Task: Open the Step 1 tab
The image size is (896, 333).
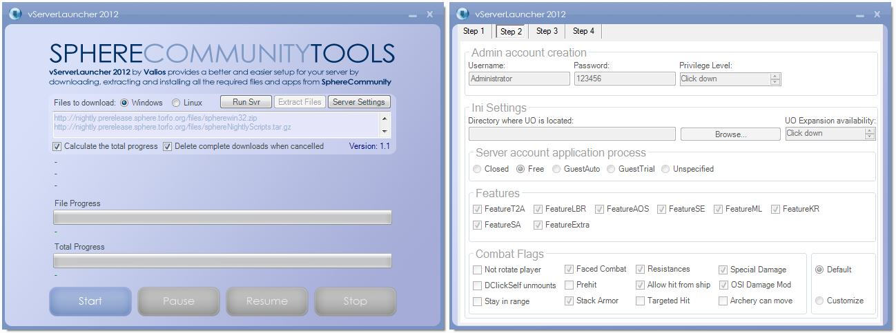Action: 474,31
